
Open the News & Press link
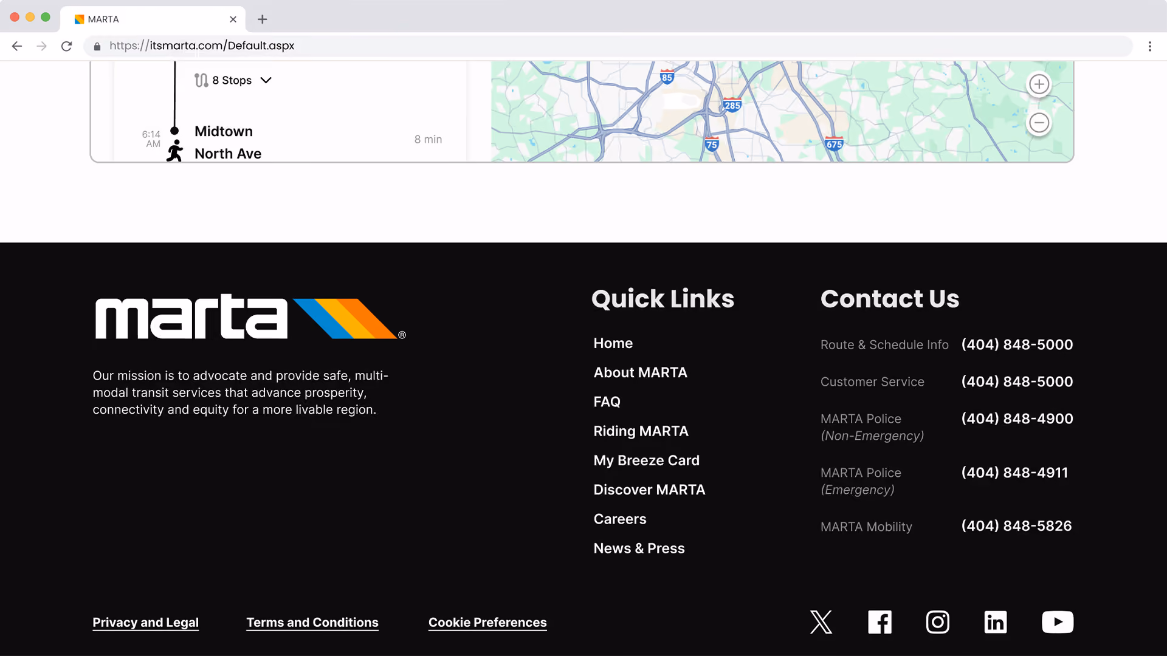click(x=639, y=548)
